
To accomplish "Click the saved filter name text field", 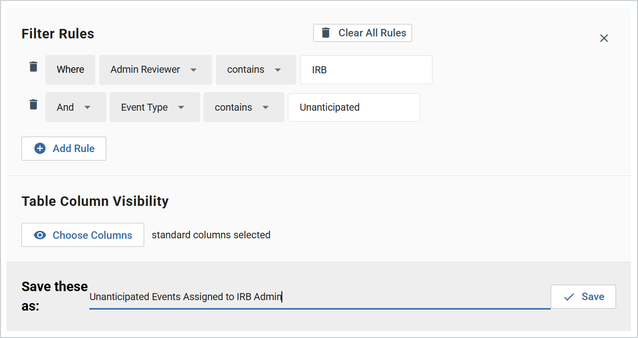I will (319, 297).
